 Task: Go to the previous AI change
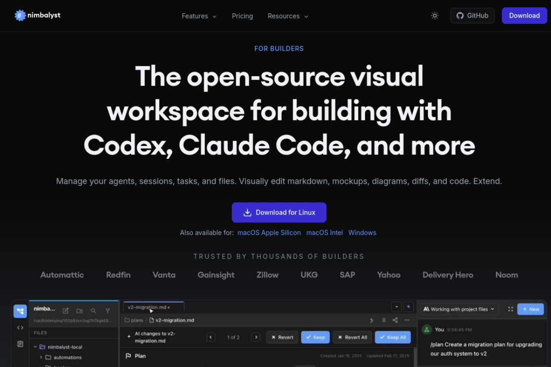click(211, 337)
